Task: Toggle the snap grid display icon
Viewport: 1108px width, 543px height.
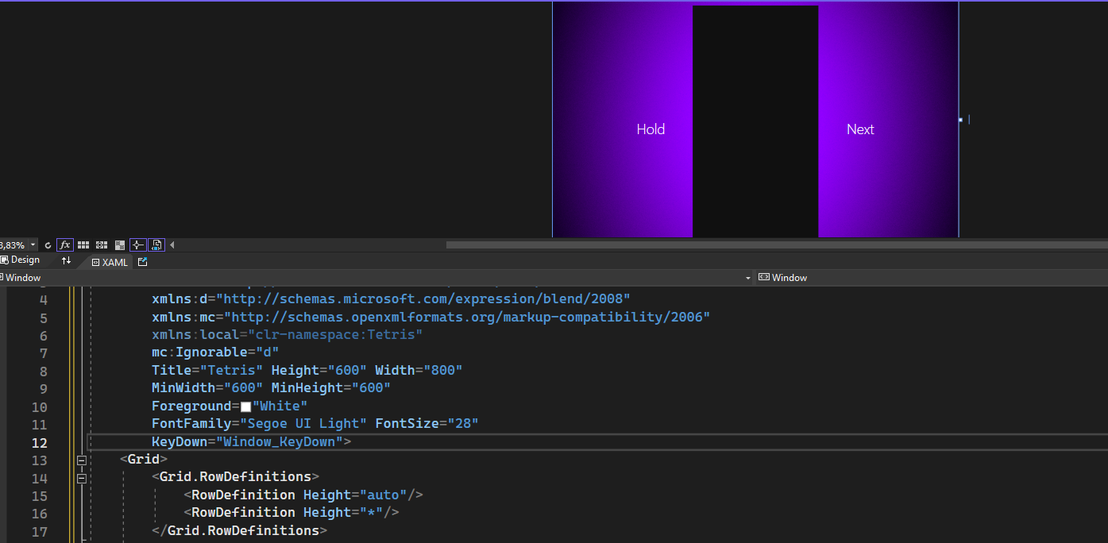Action: 83,245
